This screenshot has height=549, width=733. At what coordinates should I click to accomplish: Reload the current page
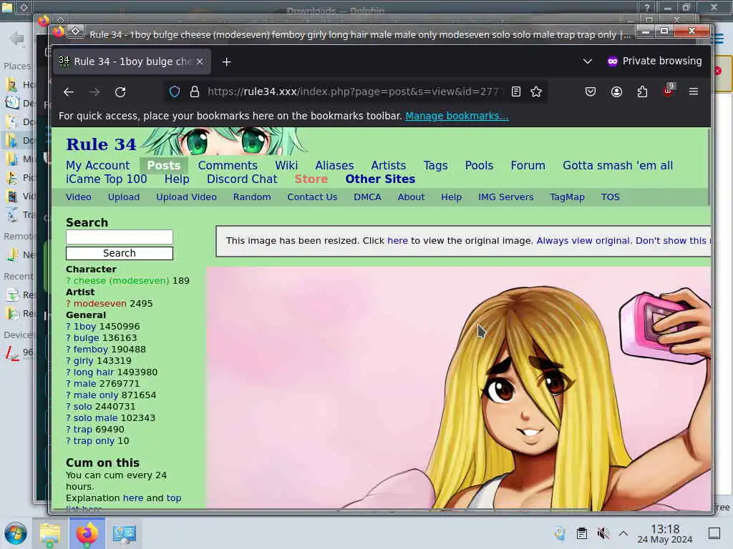click(x=120, y=92)
